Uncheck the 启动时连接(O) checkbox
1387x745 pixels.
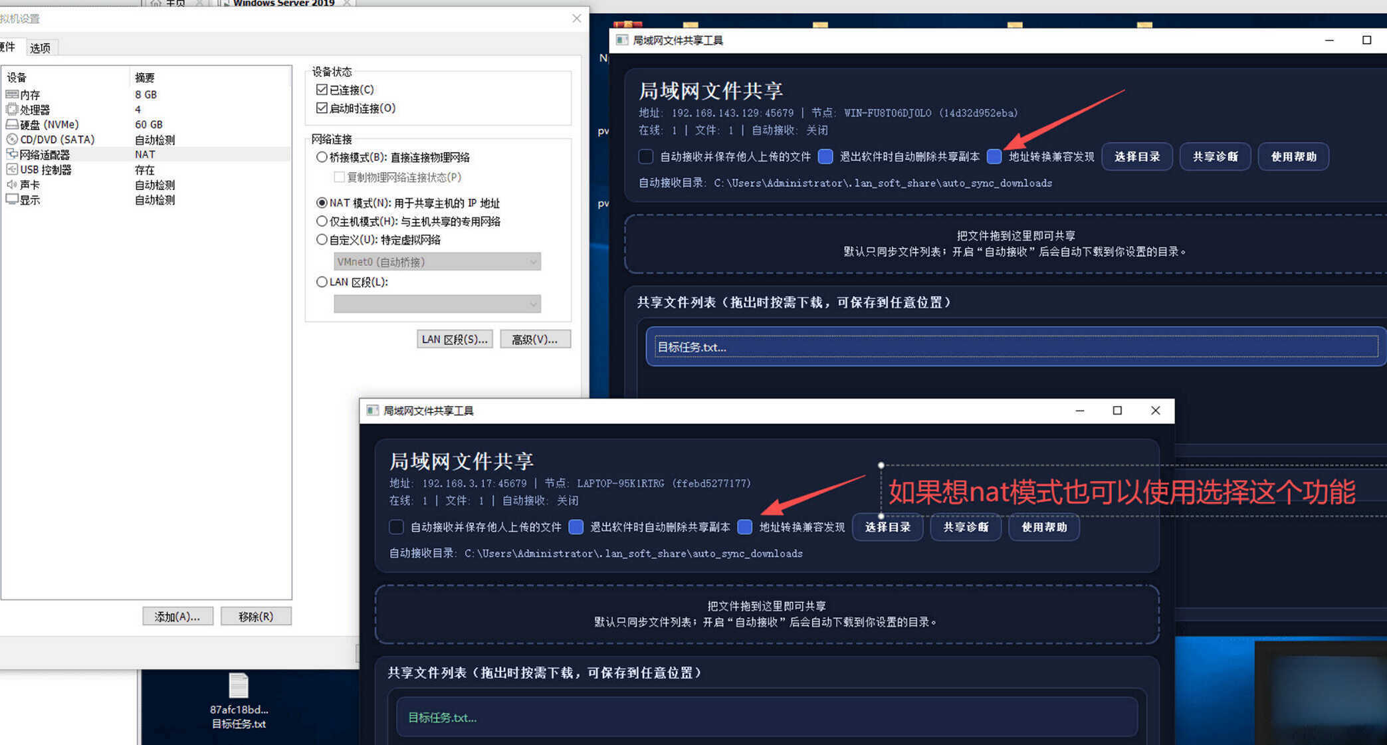click(323, 108)
